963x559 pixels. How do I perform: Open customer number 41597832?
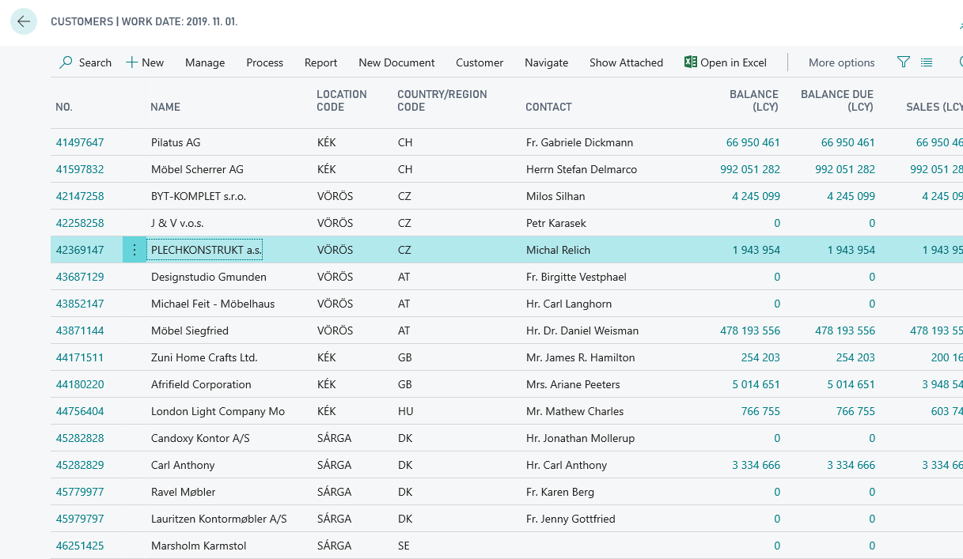[x=80, y=169]
